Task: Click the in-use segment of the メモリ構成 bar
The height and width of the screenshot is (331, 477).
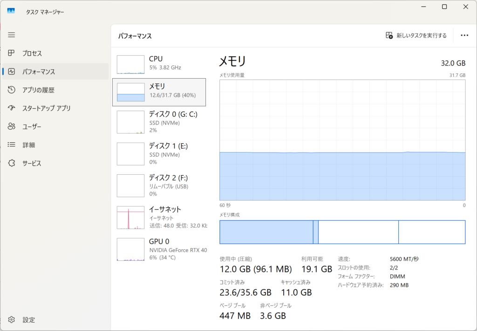Action: click(266, 232)
